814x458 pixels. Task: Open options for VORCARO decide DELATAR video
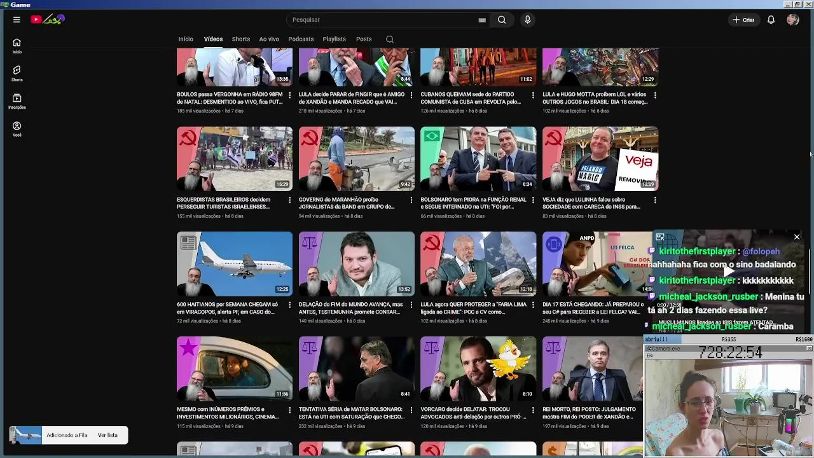[533, 410]
